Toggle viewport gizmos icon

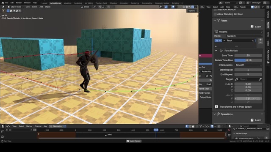click(166, 7)
